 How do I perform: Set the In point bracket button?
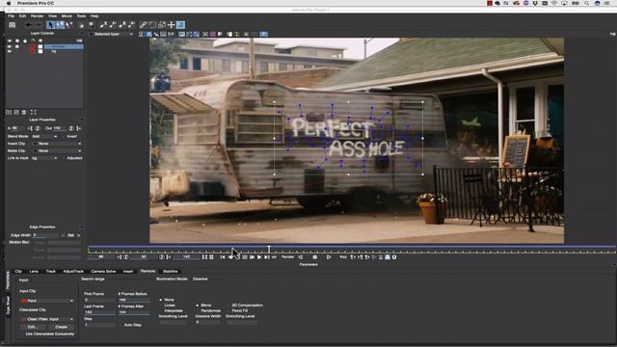point(30,128)
